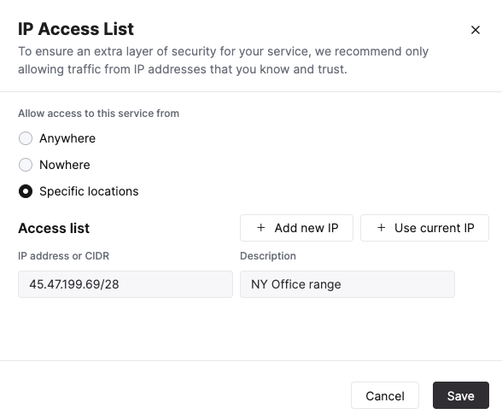
Task: Click the IP address or CIDR column label
Action: coord(64,256)
